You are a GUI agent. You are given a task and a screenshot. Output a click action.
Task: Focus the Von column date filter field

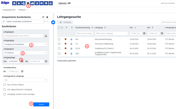(136, 33)
